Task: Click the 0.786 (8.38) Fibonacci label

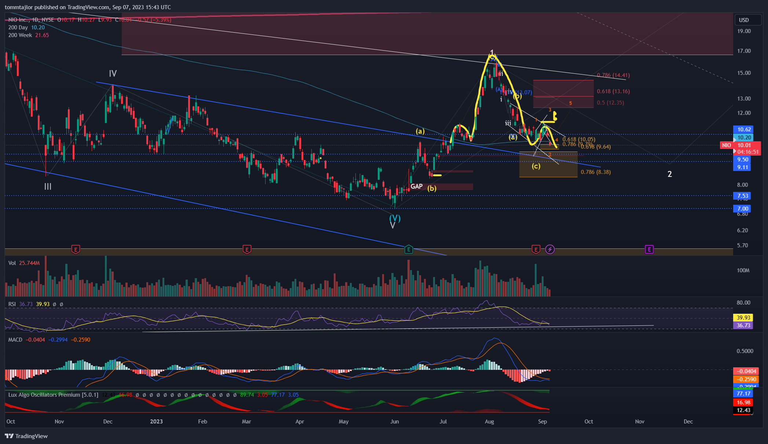Action: tap(596, 172)
